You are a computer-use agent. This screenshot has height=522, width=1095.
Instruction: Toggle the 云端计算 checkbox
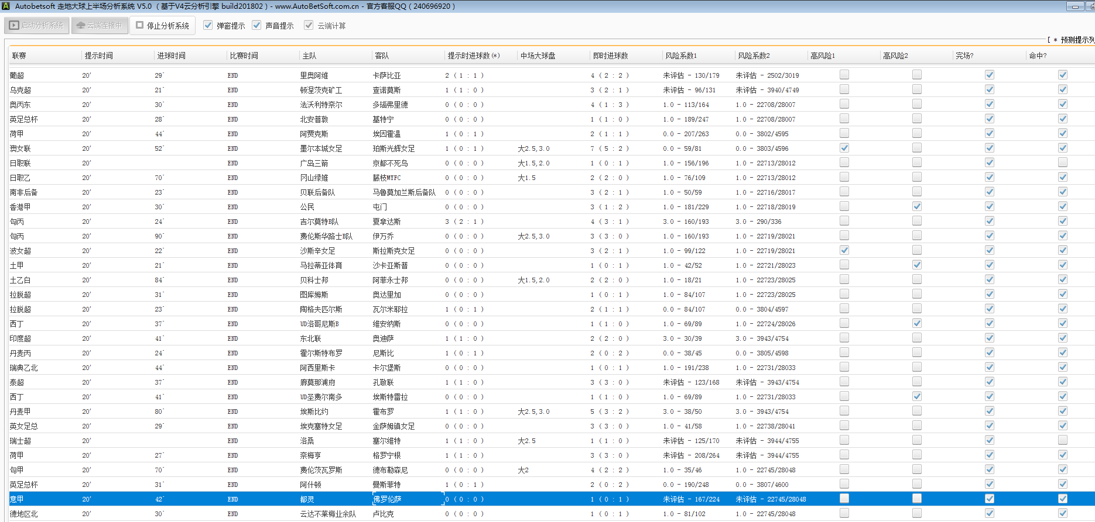click(309, 25)
